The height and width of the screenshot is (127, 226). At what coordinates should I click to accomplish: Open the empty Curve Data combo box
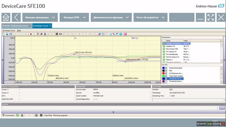click(x=189, y=100)
